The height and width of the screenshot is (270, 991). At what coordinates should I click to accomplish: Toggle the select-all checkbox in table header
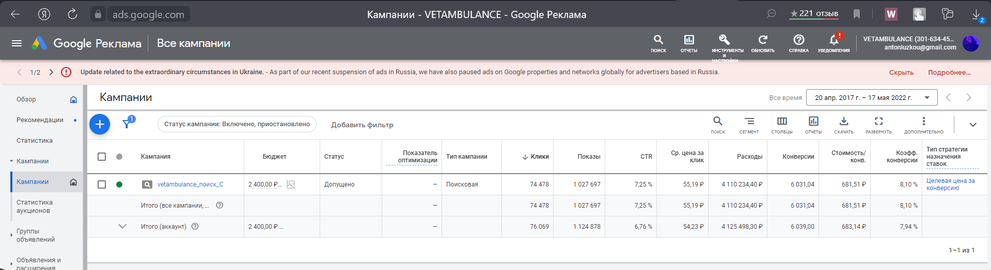(x=102, y=157)
